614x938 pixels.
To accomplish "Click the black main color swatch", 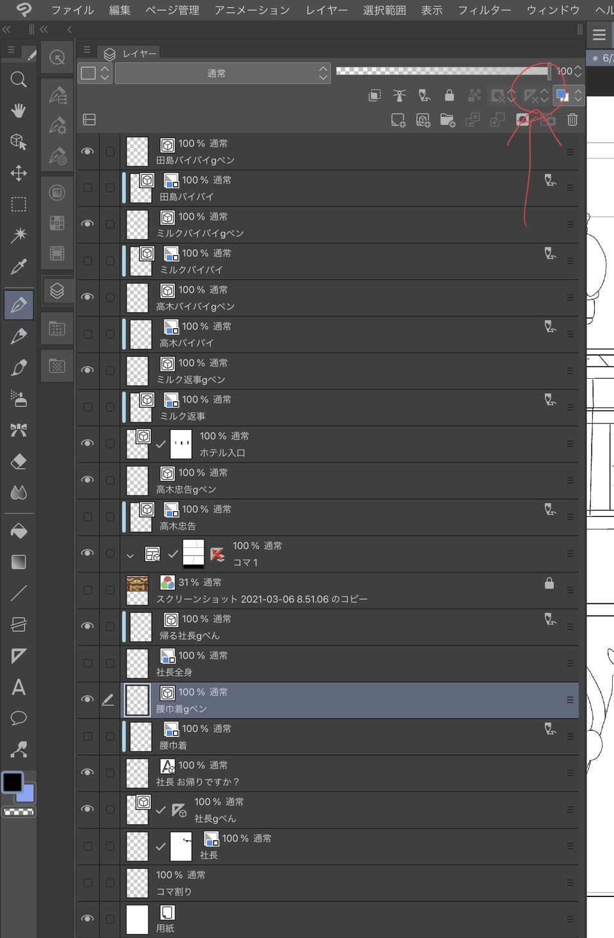I will [x=12, y=782].
